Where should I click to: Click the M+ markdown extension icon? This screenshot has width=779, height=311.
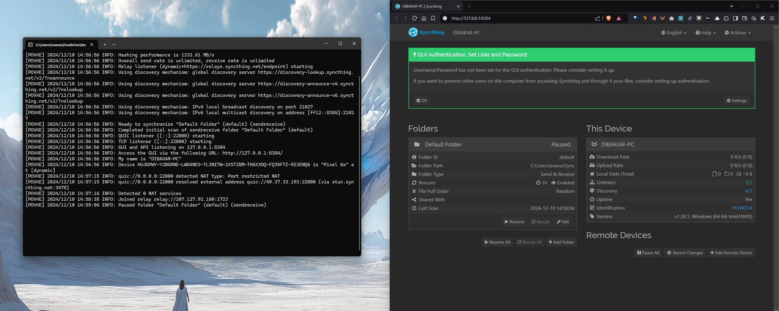point(708,18)
